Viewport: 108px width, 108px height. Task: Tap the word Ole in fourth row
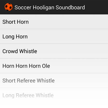[x=46, y=66]
